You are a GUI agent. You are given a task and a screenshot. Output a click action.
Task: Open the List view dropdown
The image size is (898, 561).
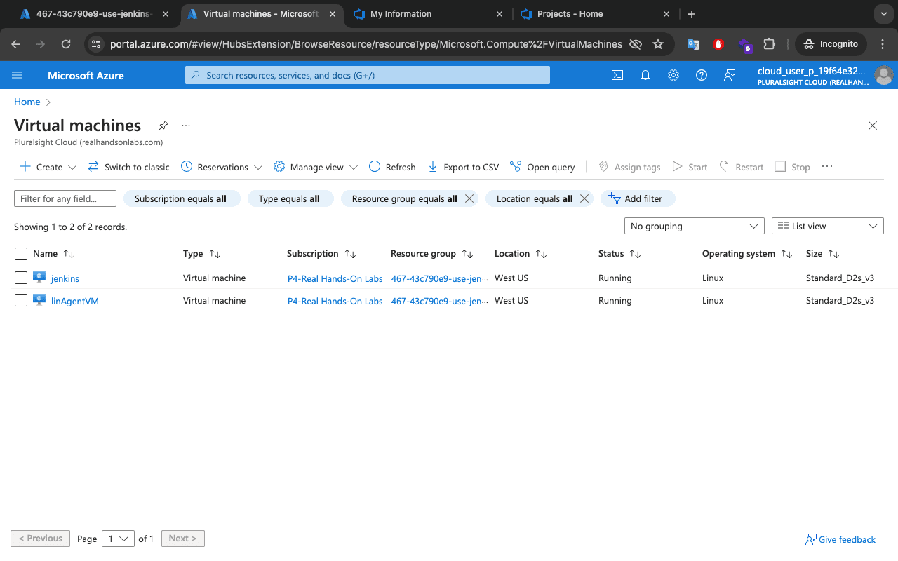tap(828, 226)
